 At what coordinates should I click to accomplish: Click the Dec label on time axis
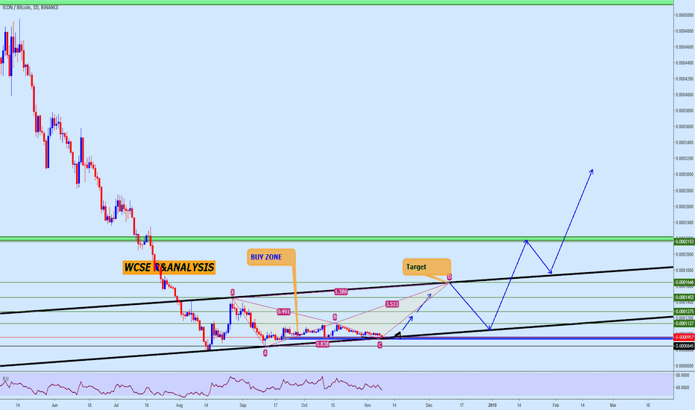pyautogui.click(x=429, y=405)
